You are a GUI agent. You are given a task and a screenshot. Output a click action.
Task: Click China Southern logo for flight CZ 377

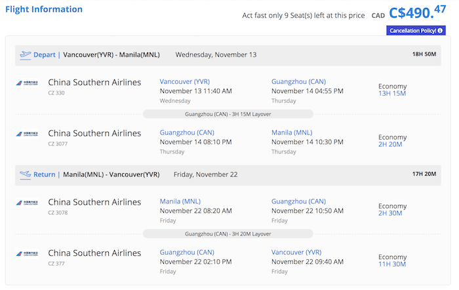point(27,254)
